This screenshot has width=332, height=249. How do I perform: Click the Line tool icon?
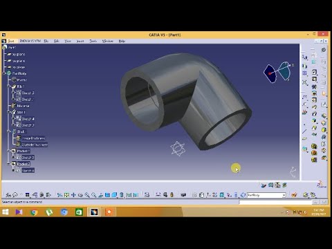[x=304, y=131]
